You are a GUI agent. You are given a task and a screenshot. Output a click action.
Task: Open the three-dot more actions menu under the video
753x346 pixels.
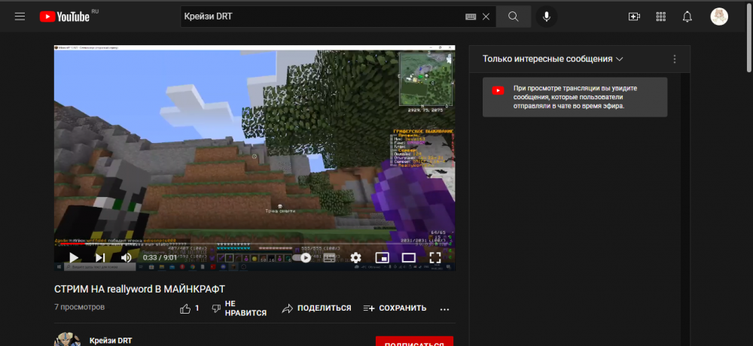[x=445, y=309]
